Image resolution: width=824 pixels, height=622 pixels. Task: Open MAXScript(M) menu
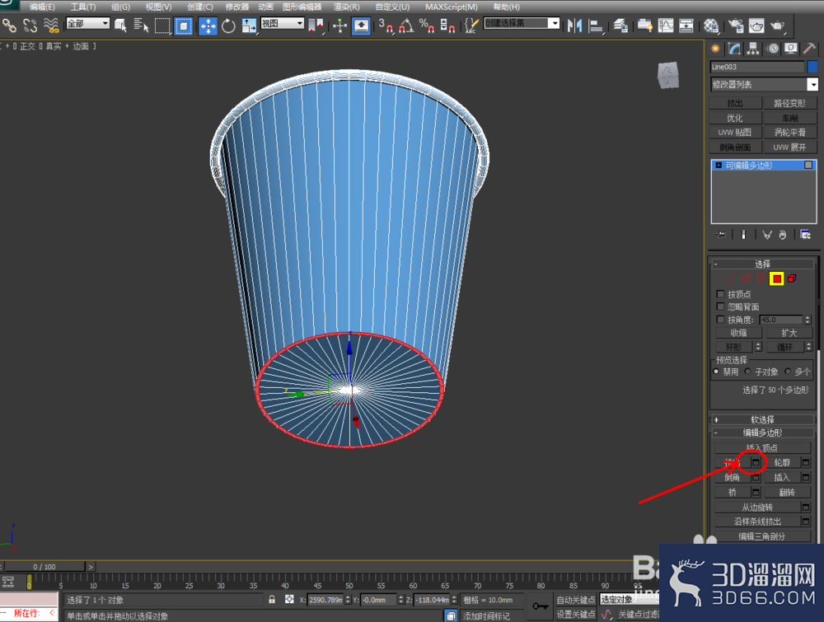pos(452,7)
